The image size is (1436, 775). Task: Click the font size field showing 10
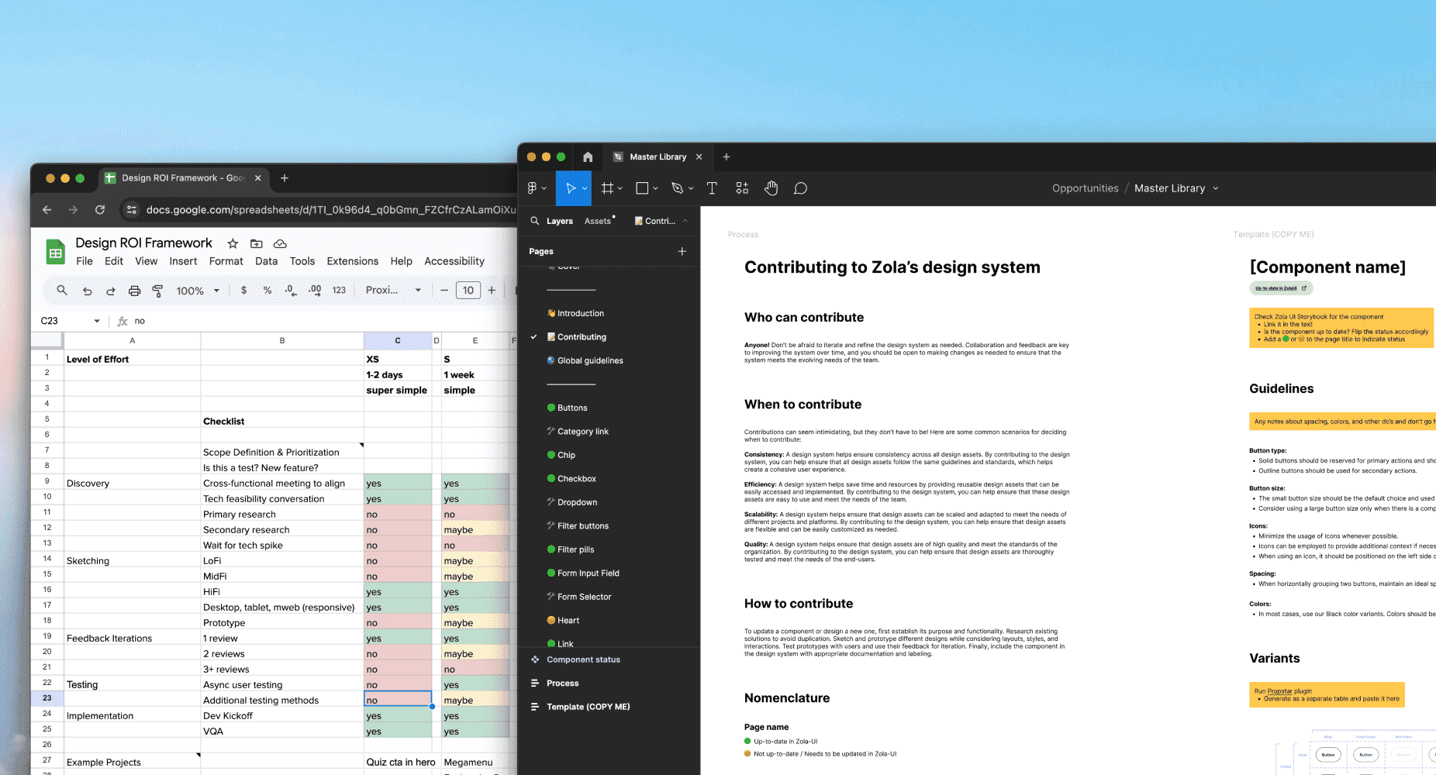click(x=468, y=290)
